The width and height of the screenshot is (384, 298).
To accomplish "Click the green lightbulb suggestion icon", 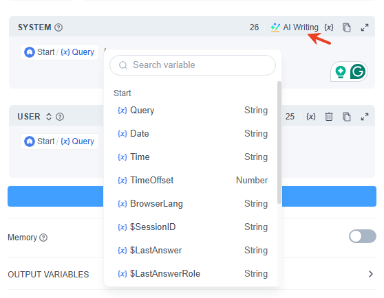I will tap(341, 72).
